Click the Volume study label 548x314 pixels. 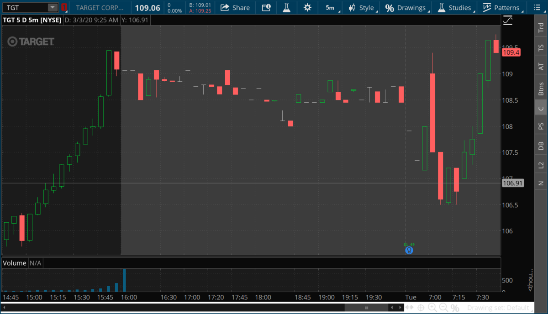15,263
